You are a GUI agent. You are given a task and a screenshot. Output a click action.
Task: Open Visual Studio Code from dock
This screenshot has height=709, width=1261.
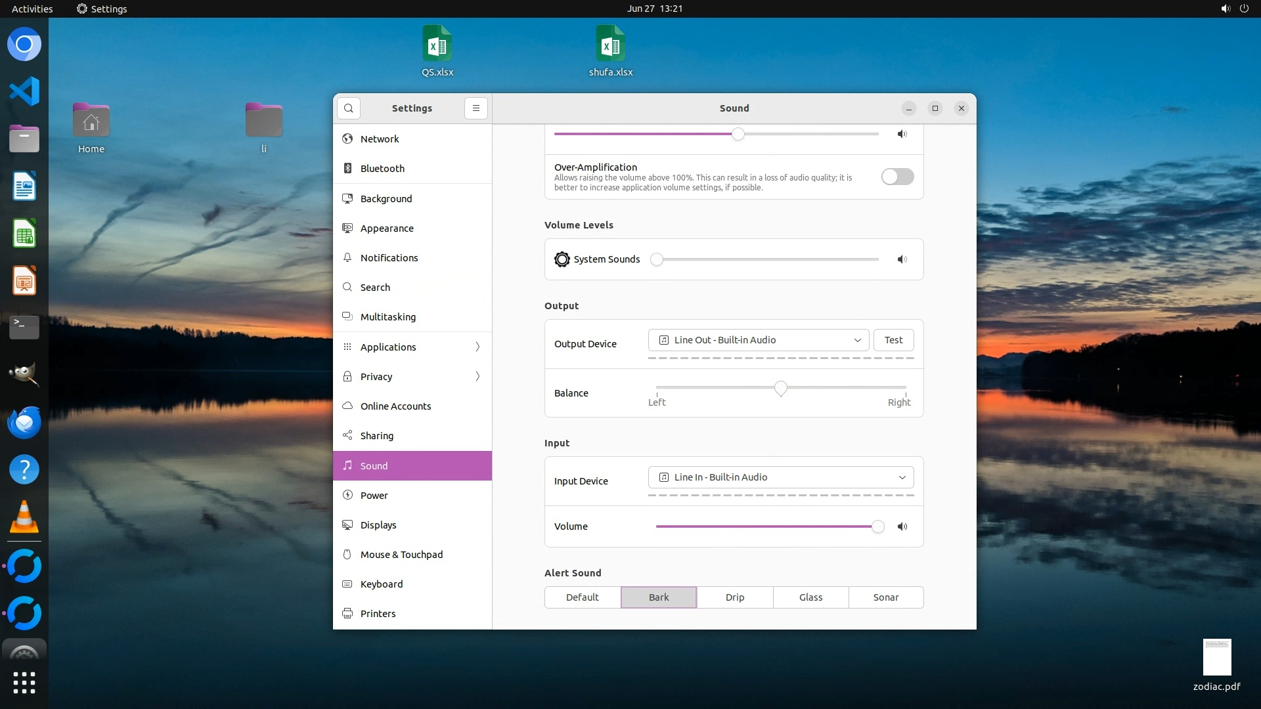24,91
